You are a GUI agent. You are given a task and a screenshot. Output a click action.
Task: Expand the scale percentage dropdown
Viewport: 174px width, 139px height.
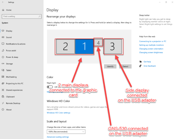tap(66, 132)
